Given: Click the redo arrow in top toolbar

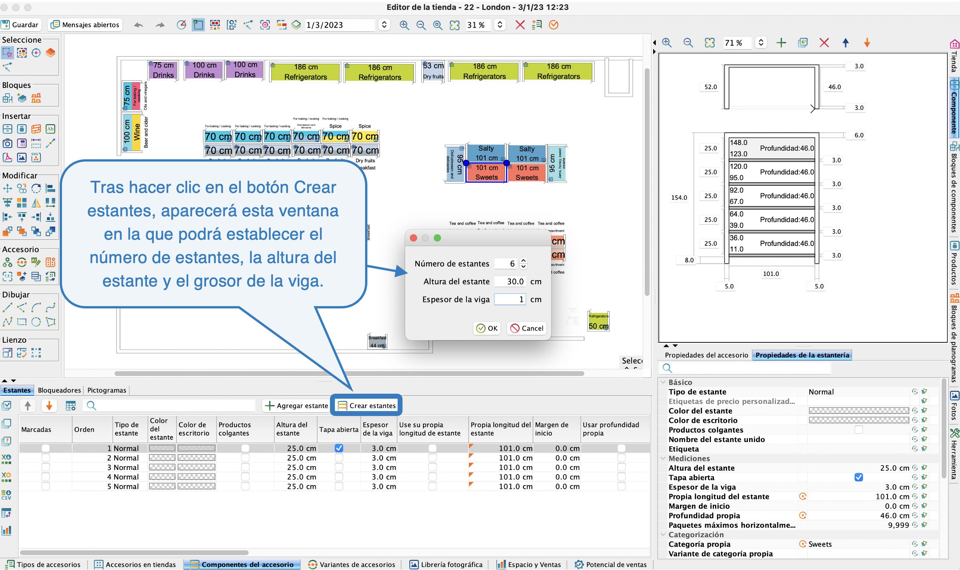Looking at the screenshot, I should click(160, 25).
